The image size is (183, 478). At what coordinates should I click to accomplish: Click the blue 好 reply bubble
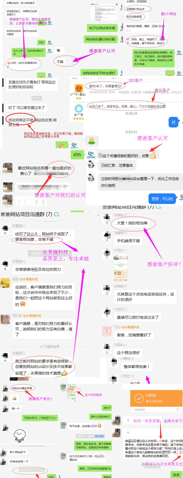click(173, 122)
